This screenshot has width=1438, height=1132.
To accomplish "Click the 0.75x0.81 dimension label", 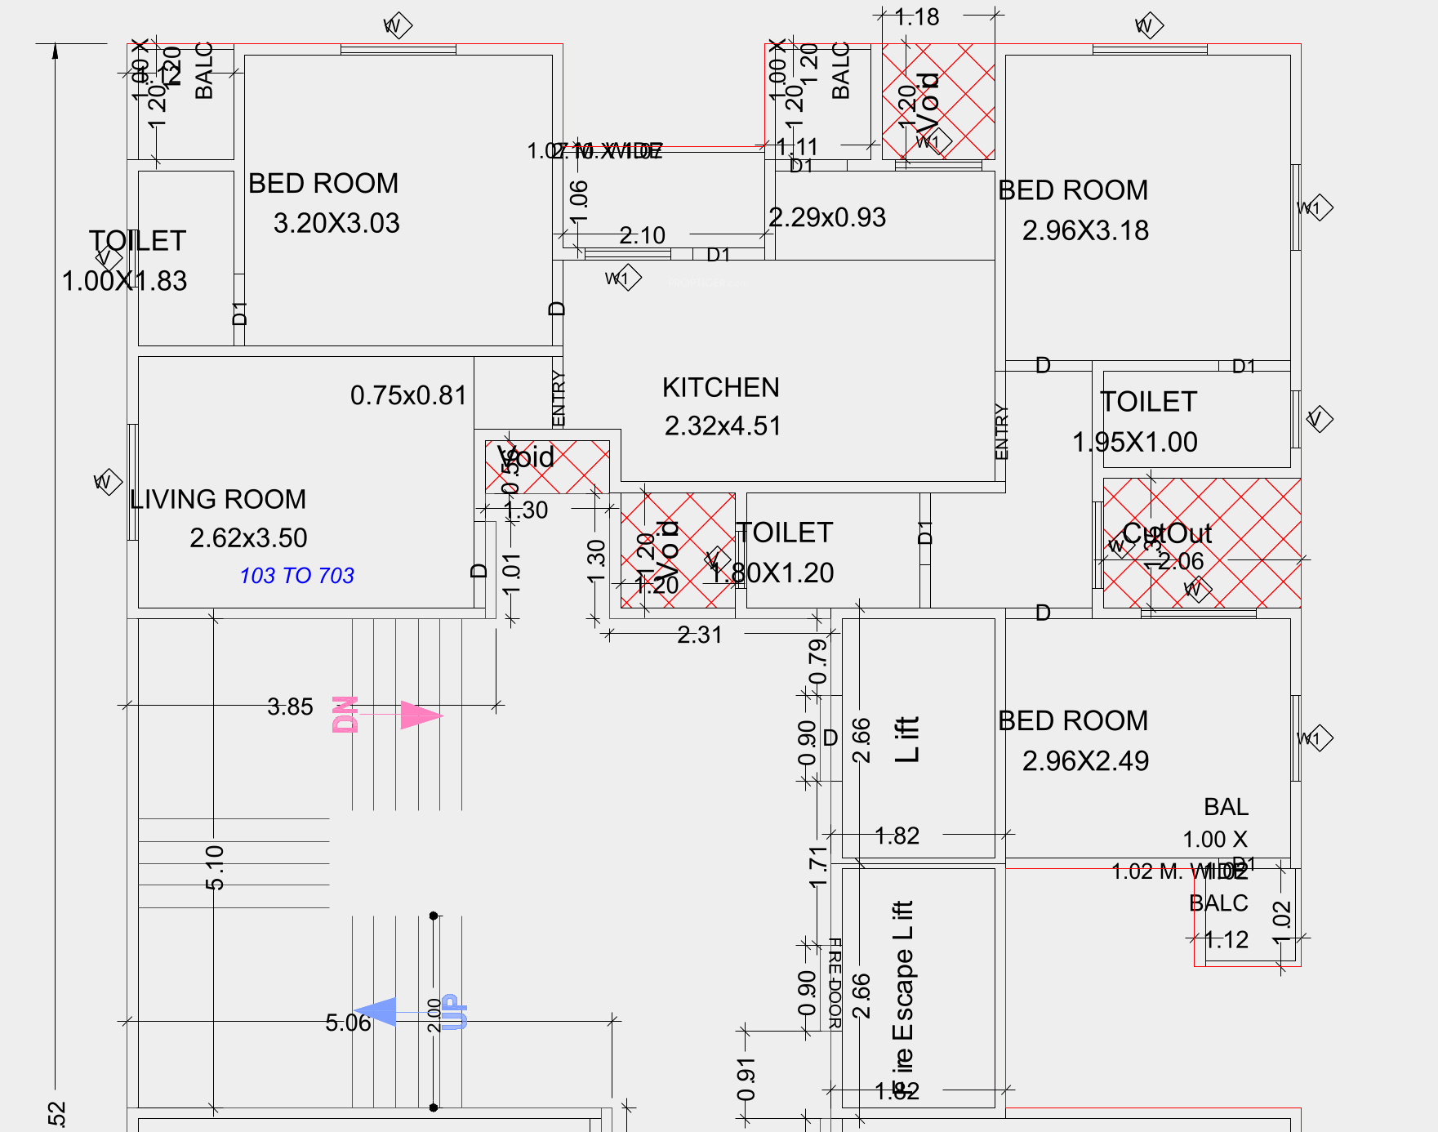I will click(407, 395).
